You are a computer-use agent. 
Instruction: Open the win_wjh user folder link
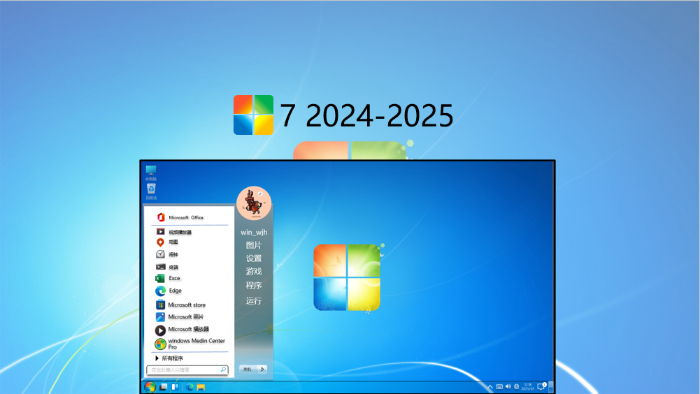pyautogui.click(x=254, y=232)
